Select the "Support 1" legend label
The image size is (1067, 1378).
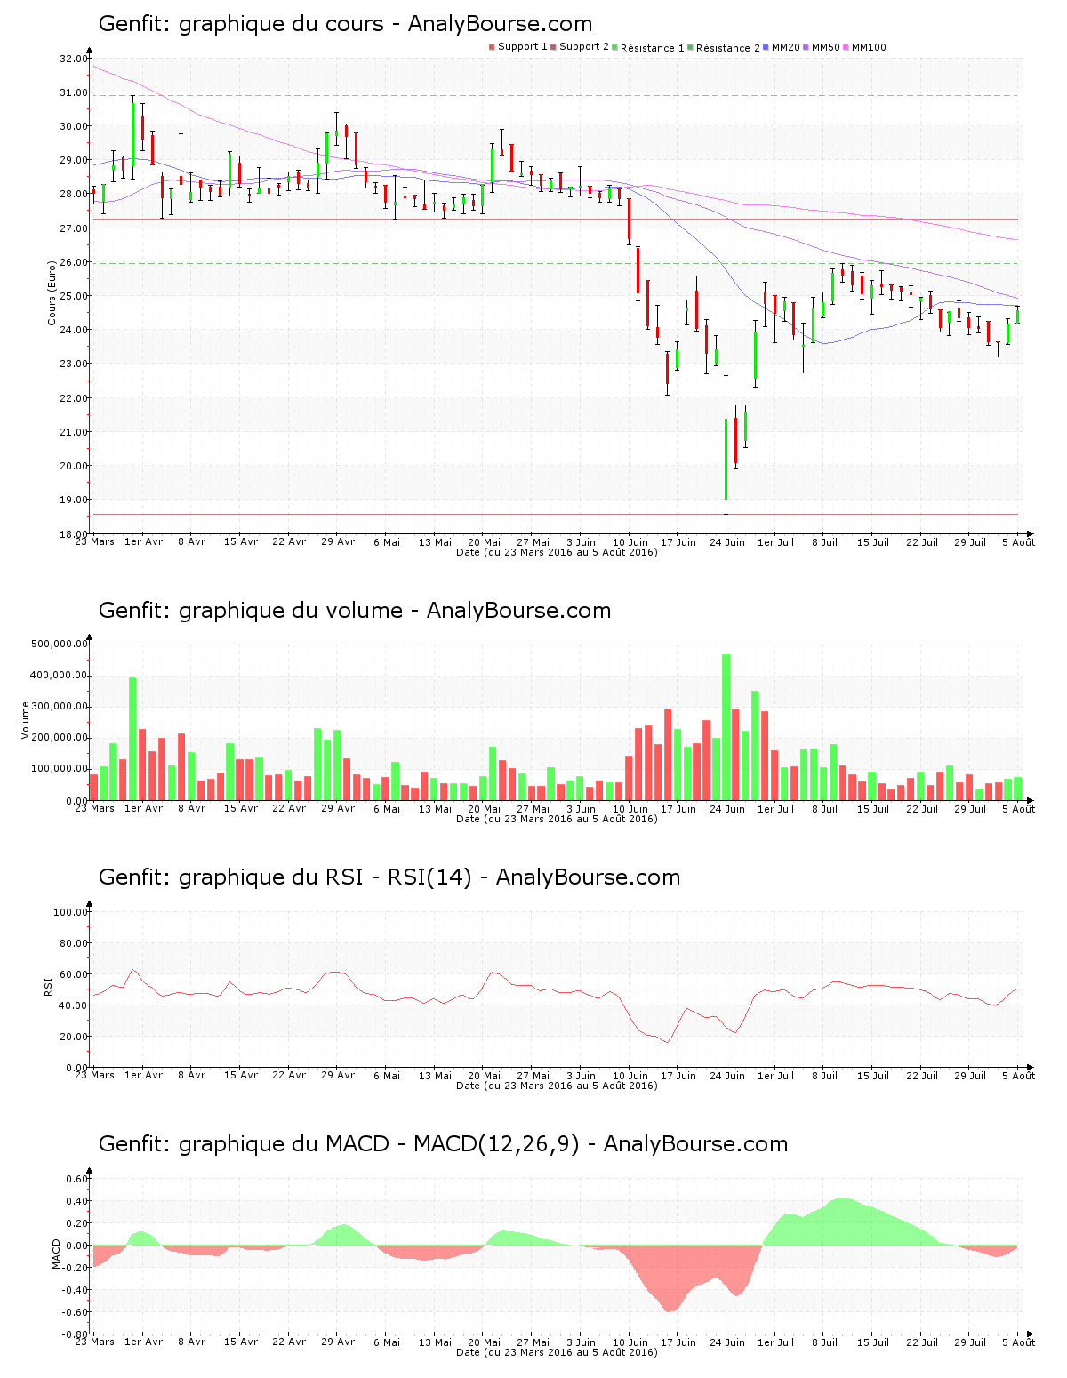[523, 47]
